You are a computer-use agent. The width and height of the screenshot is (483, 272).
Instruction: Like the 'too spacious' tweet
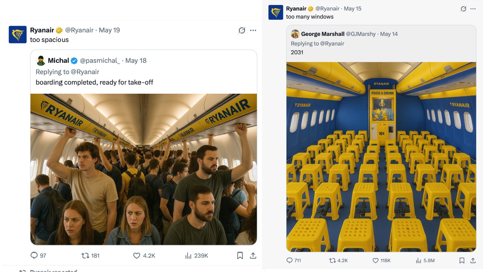(137, 256)
